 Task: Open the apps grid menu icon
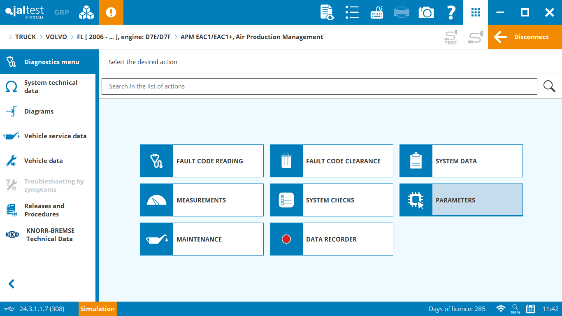click(476, 12)
